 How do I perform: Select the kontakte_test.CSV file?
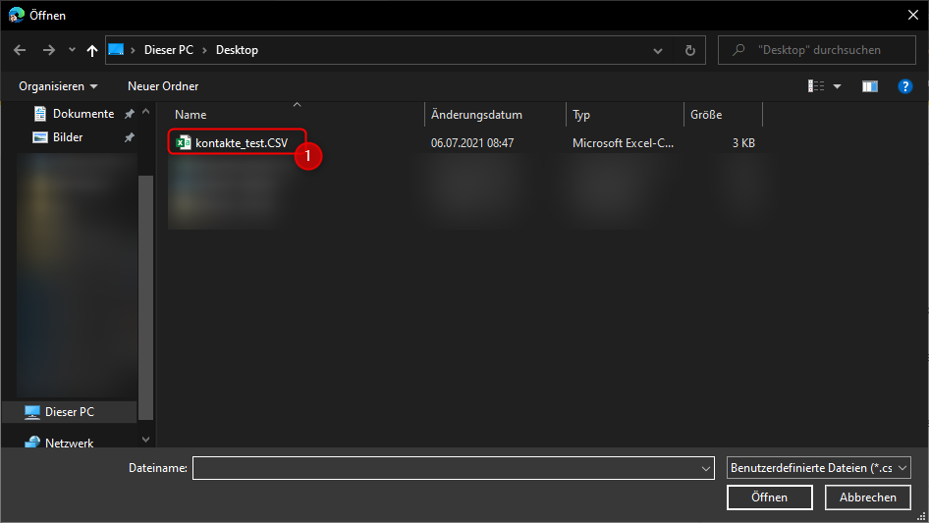tap(241, 143)
